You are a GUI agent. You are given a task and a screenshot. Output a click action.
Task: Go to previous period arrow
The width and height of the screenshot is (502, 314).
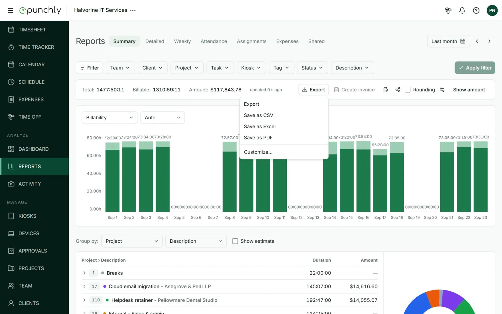[x=477, y=41]
